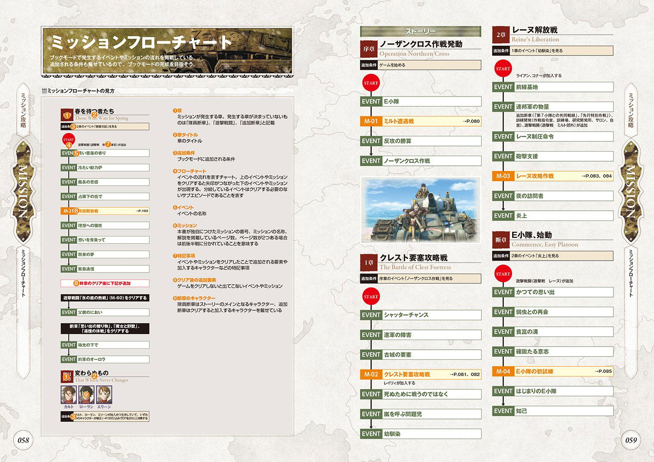654x462 pixels.
Task: Select the EVENT 幼馴染 entry
Action: tap(420, 434)
